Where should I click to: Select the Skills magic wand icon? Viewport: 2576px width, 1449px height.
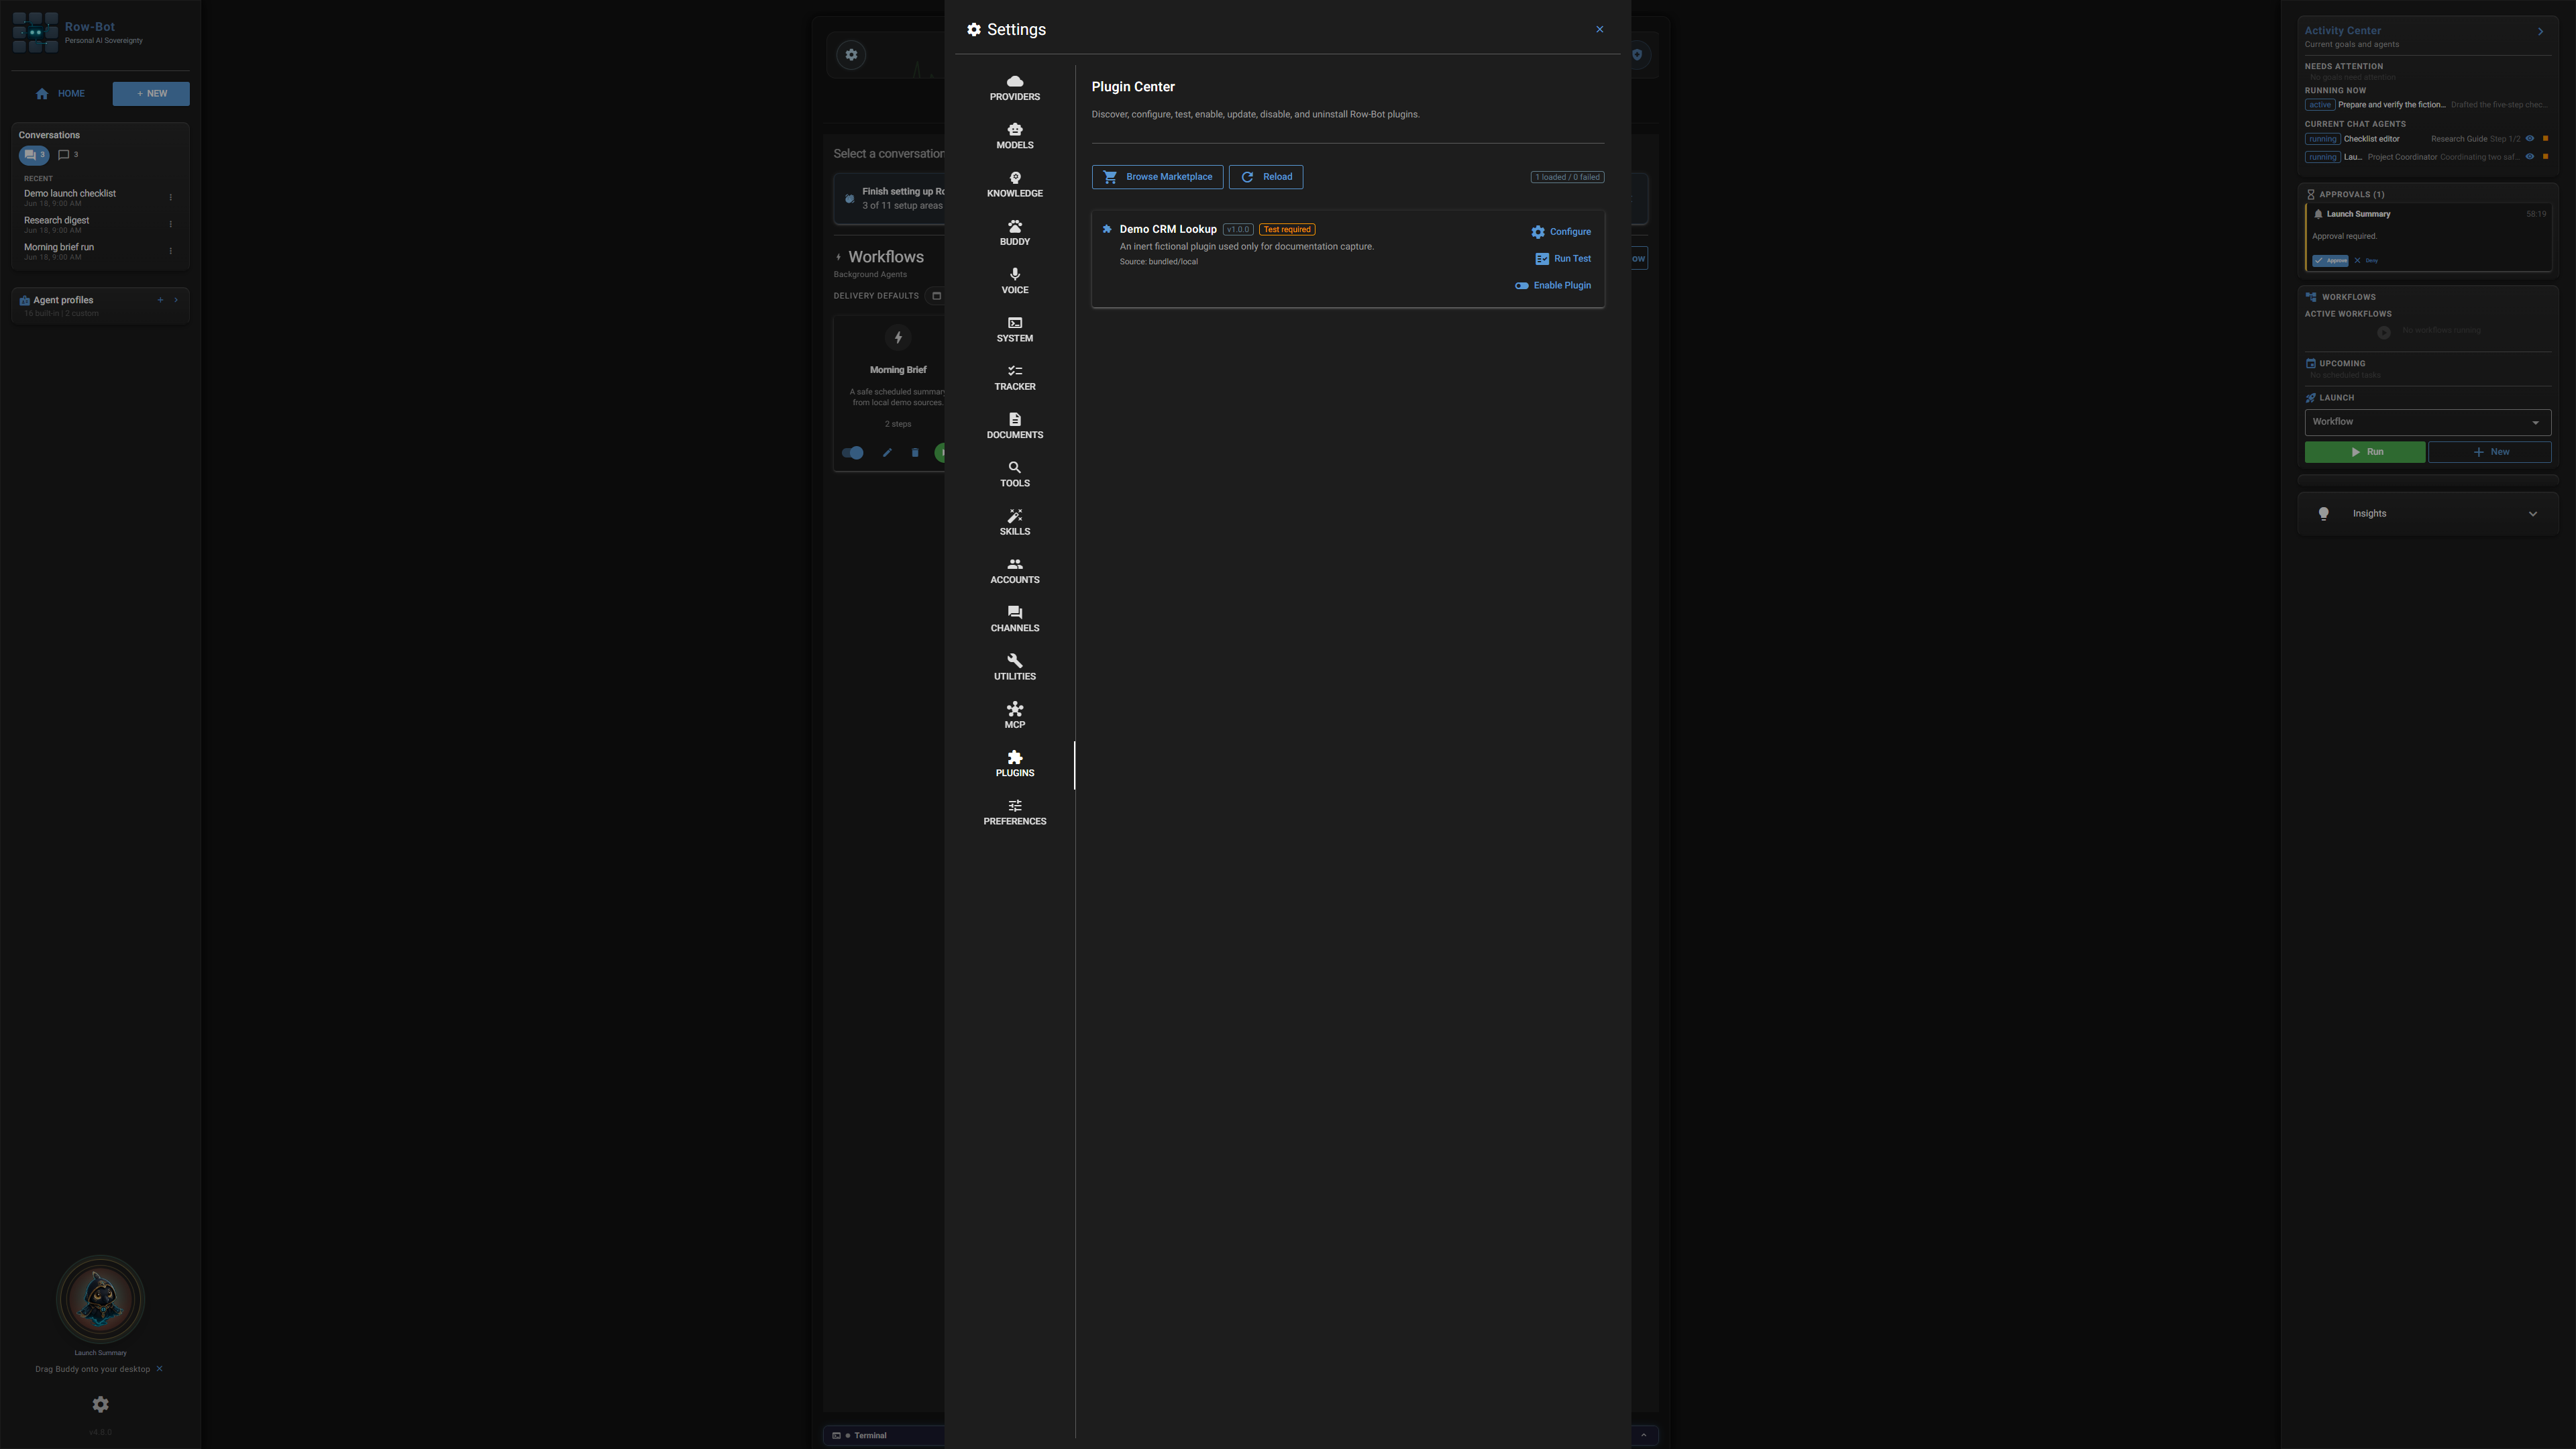click(x=1014, y=516)
